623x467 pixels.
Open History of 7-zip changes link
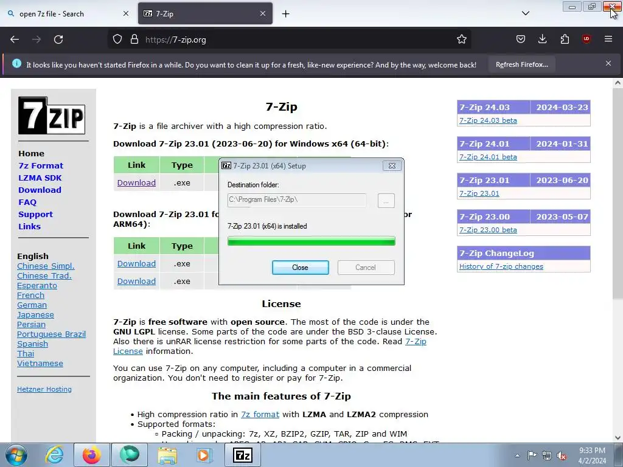pos(501,266)
